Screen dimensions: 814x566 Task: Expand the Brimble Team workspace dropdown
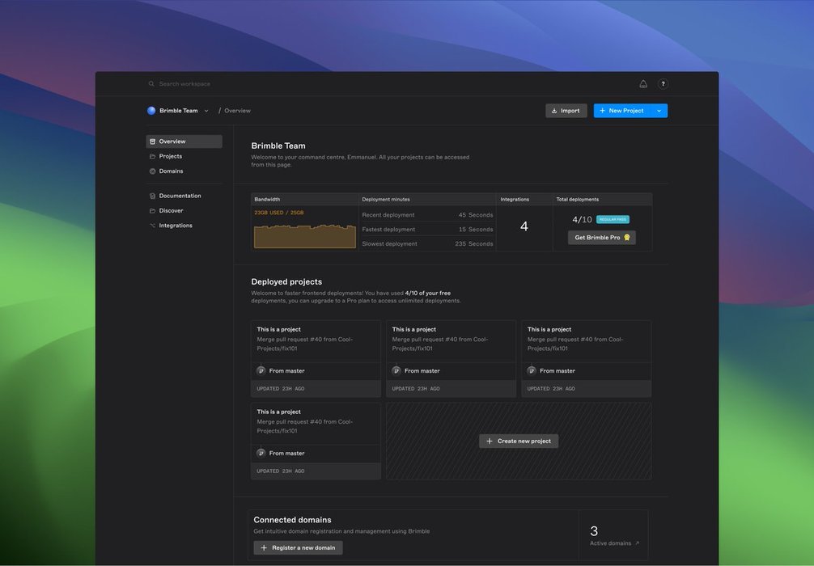tap(206, 111)
